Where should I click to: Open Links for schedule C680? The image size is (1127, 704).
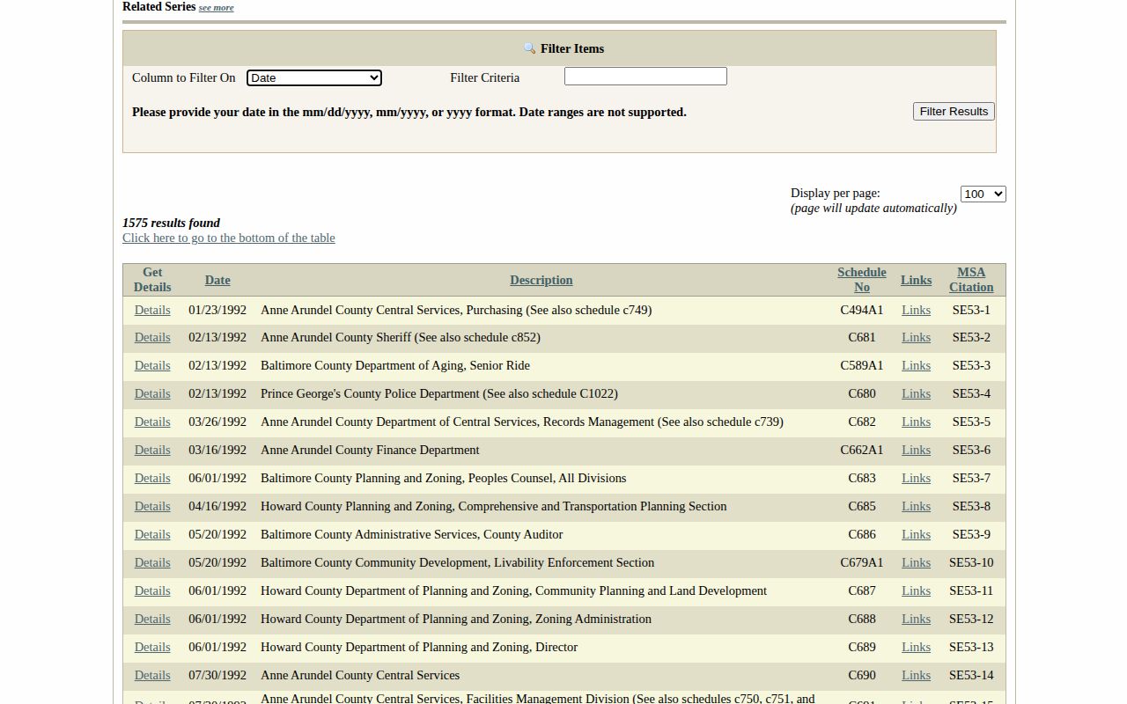point(916,393)
